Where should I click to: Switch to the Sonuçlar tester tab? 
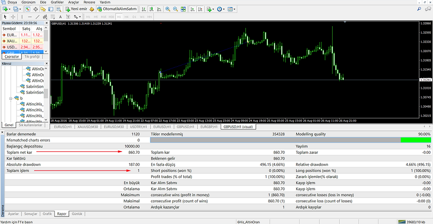[31, 214]
